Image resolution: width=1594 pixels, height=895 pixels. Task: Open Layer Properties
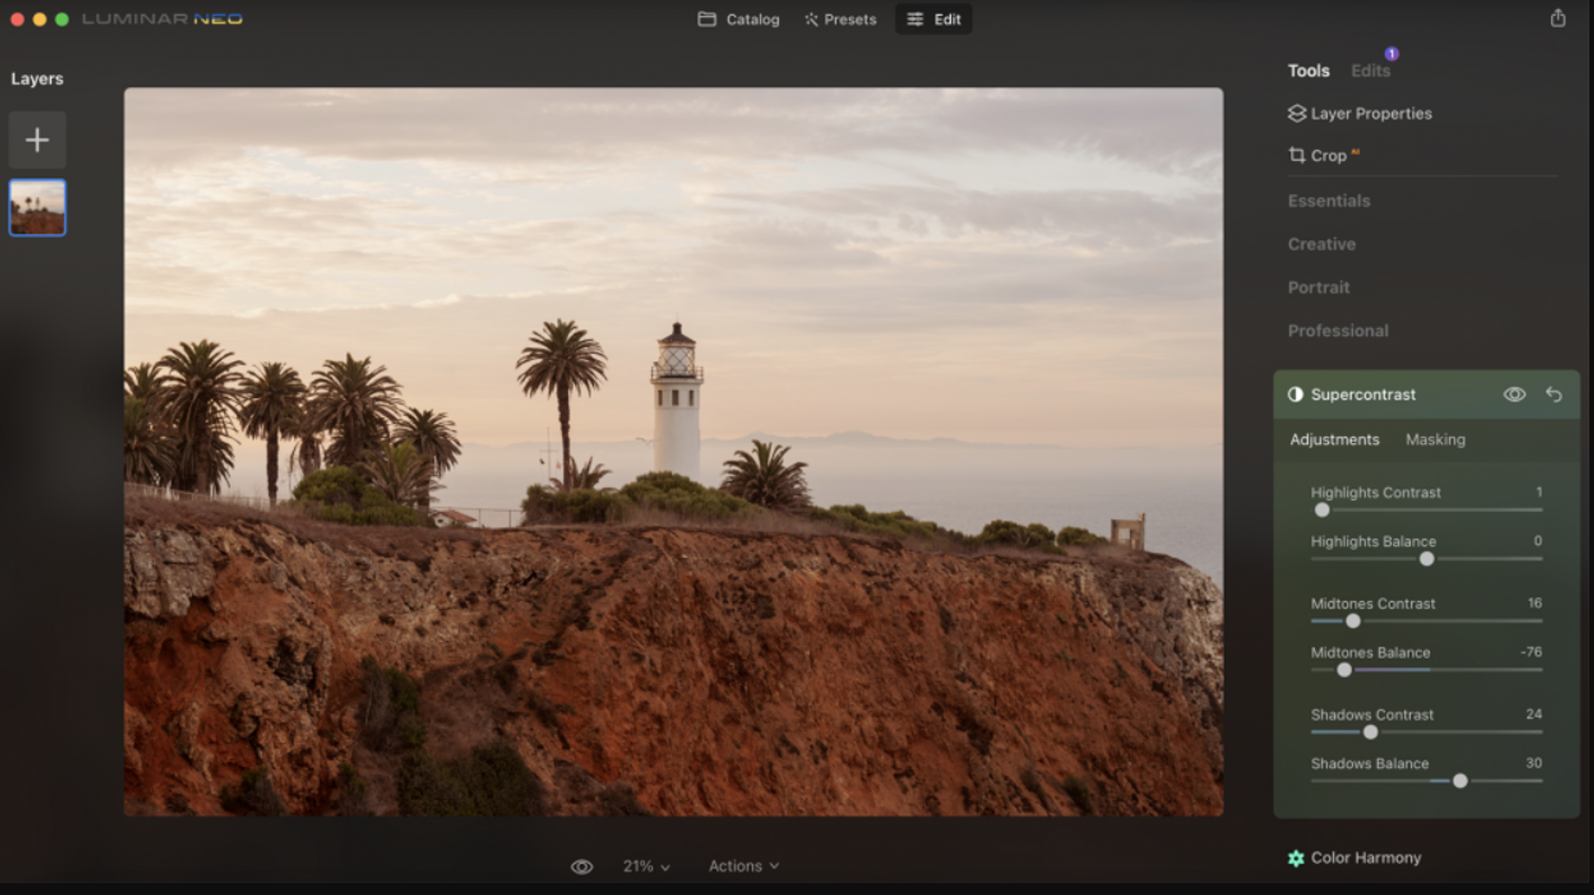1370,113
